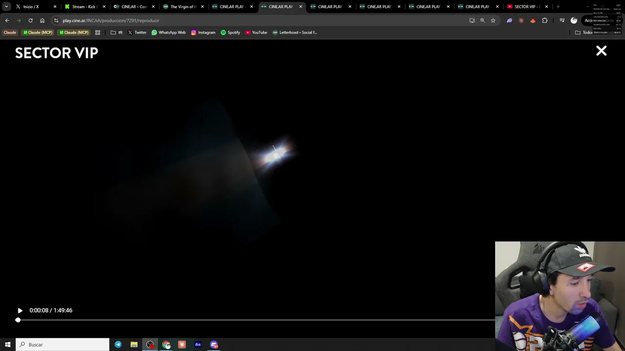
Task: Open the bookmarks apps grid icon
Action: [98, 33]
